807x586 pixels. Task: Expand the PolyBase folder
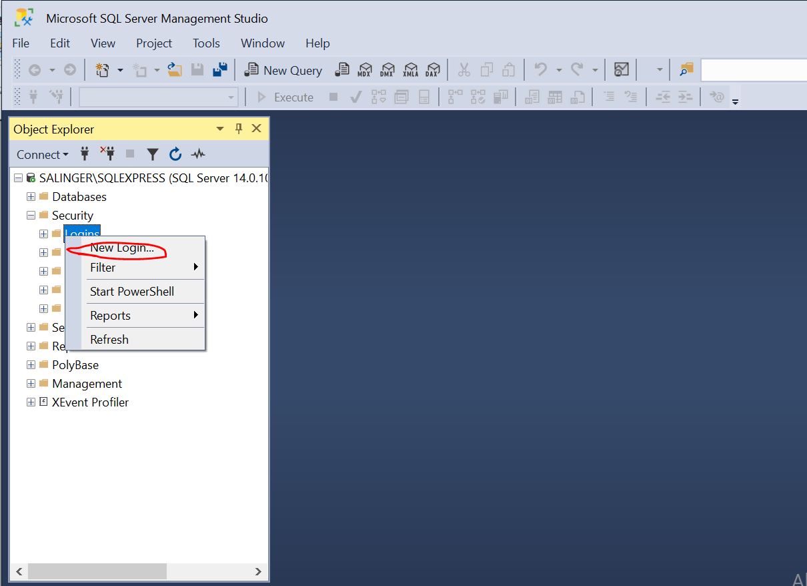[x=31, y=365]
